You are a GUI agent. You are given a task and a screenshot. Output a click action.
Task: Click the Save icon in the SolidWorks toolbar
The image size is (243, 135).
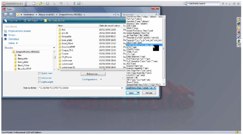pyautogui.click(x=47, y=3)
